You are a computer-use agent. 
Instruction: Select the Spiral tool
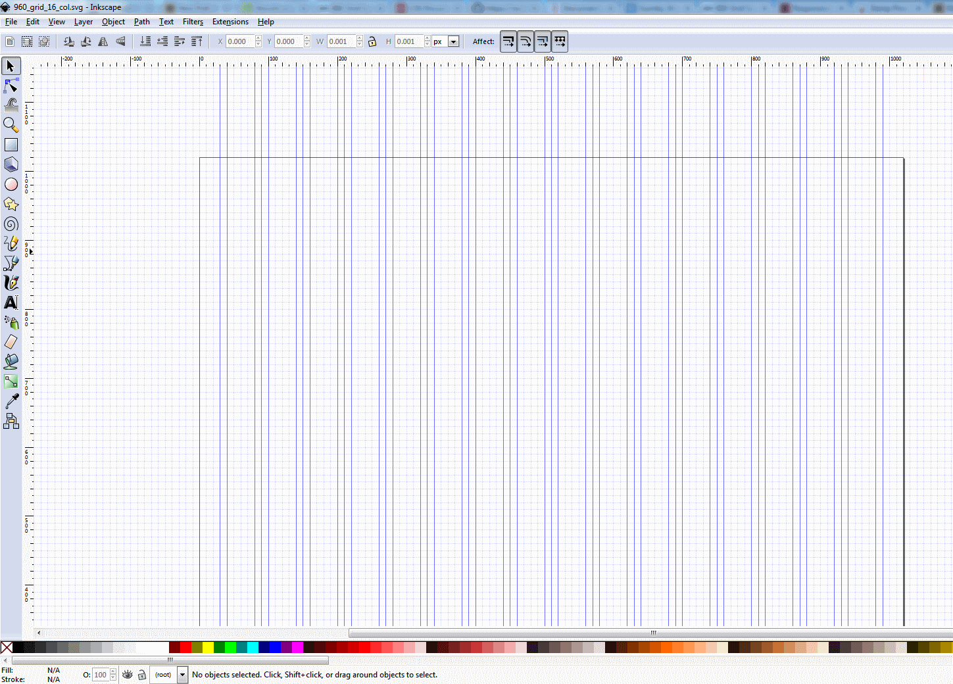pyautogui.click(x=11, y=224)
